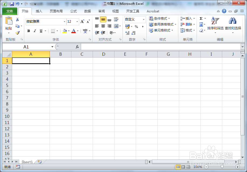Click the Clear eraser icon

[x=201, y=30]
